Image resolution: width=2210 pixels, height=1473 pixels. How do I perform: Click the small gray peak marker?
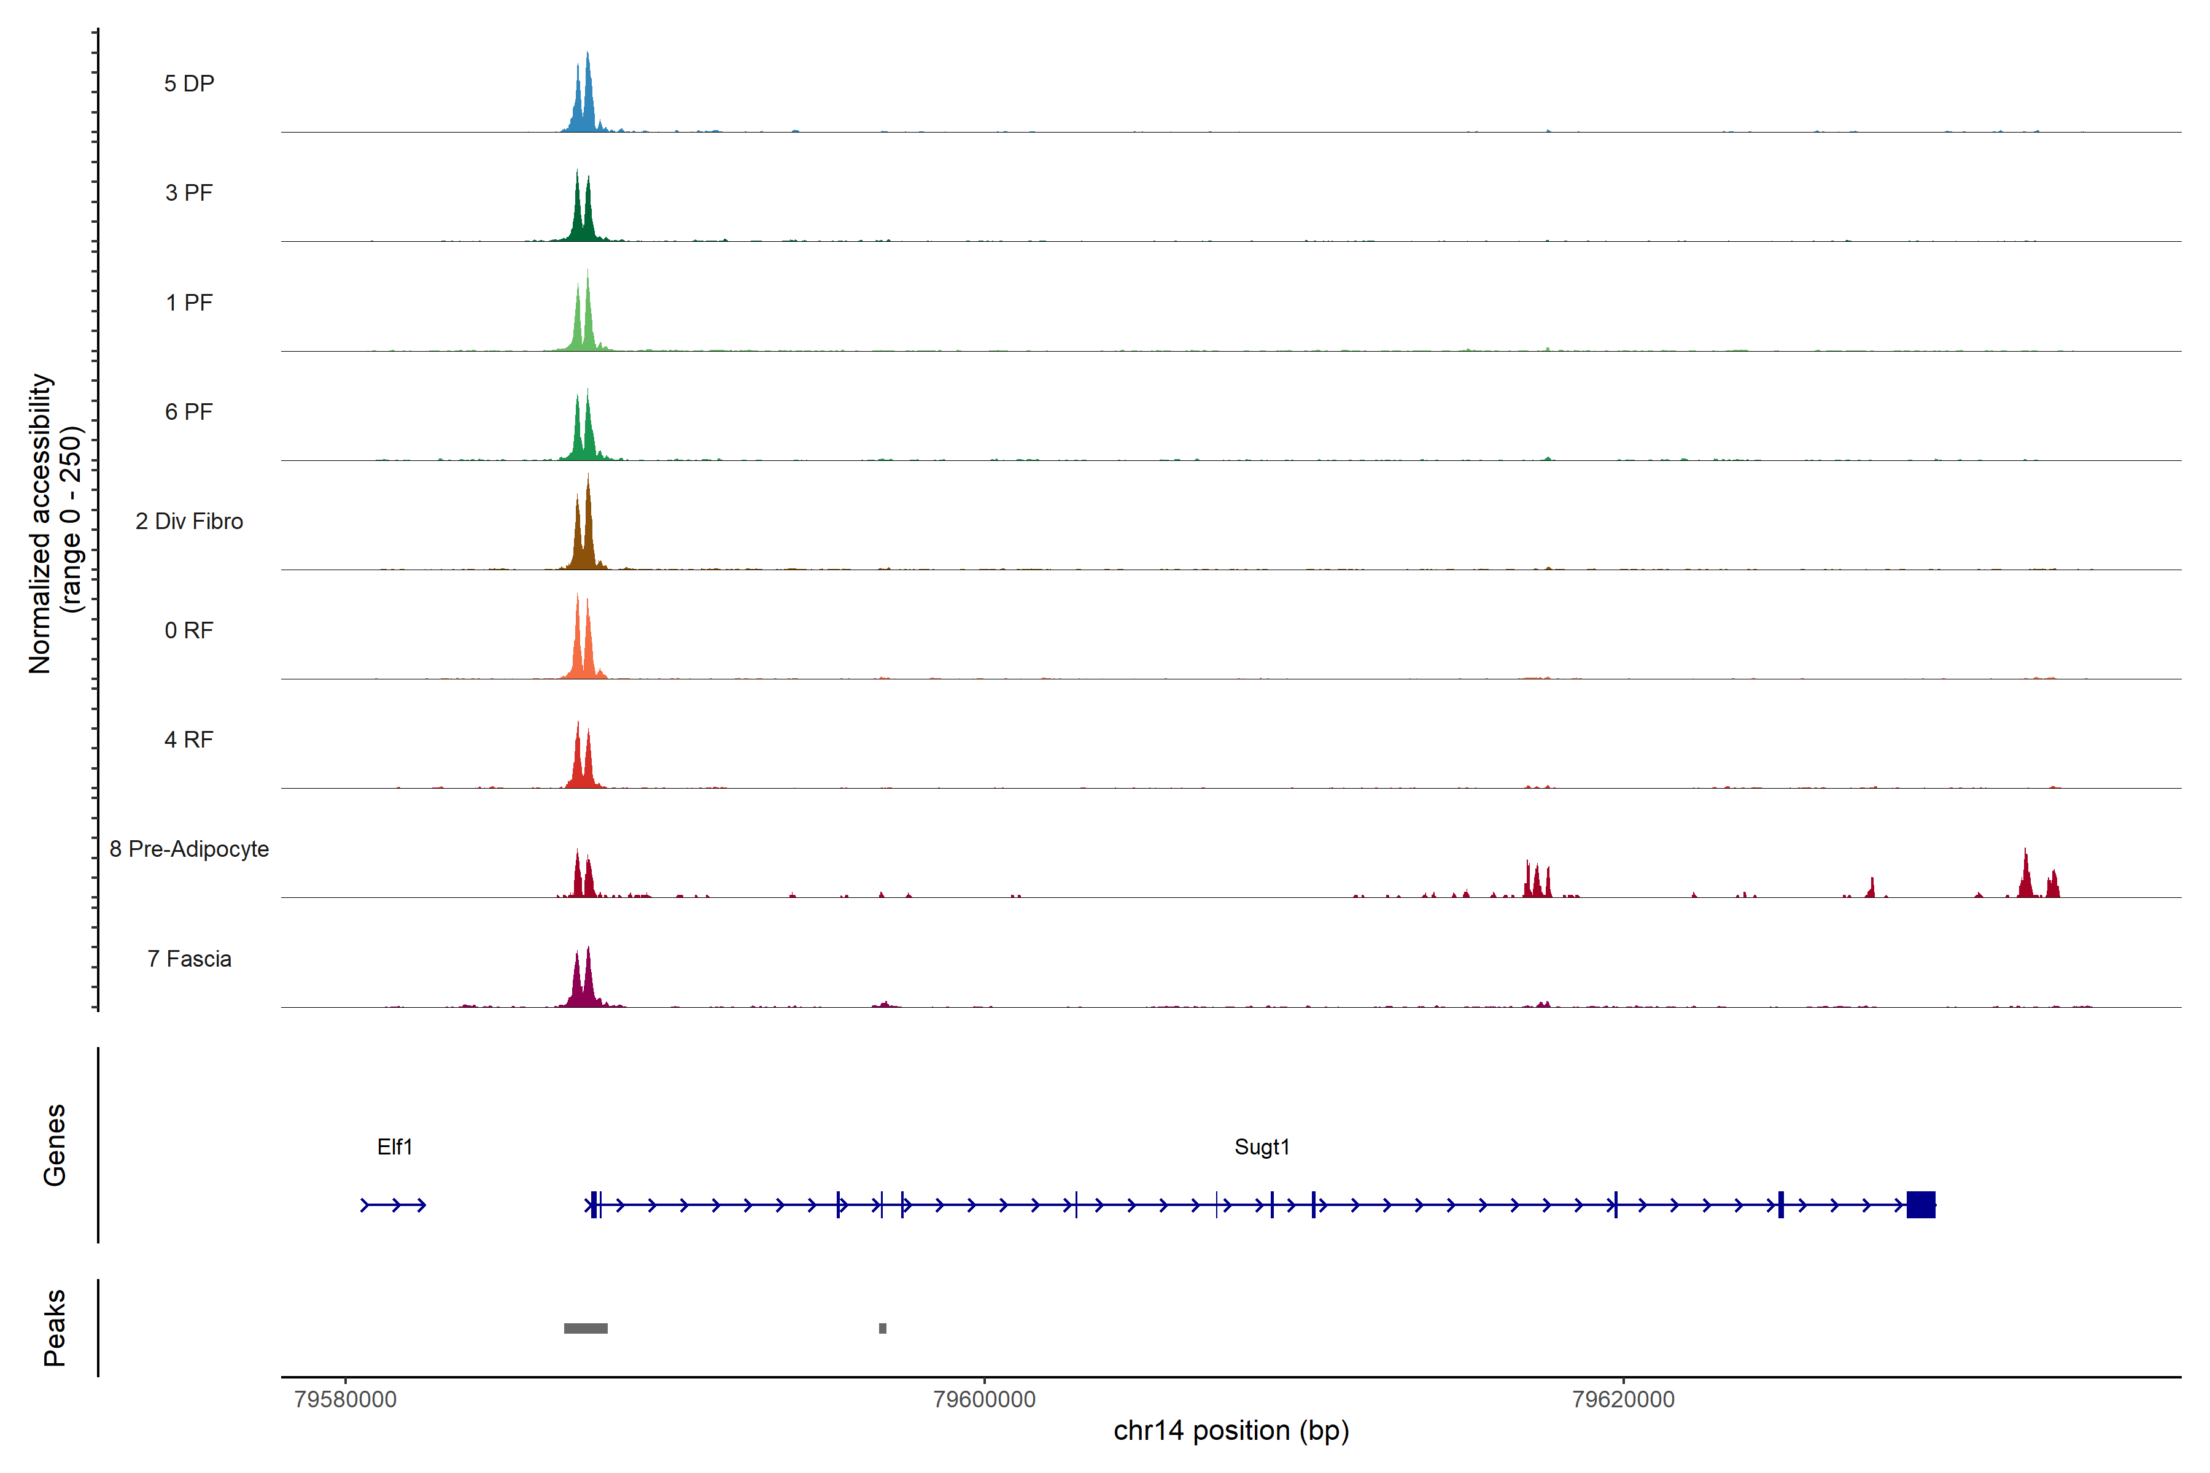(882, 1328)
